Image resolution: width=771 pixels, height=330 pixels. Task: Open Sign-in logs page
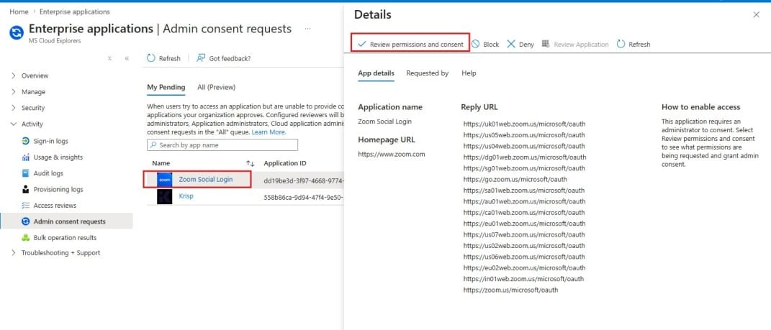pos(50,142)
